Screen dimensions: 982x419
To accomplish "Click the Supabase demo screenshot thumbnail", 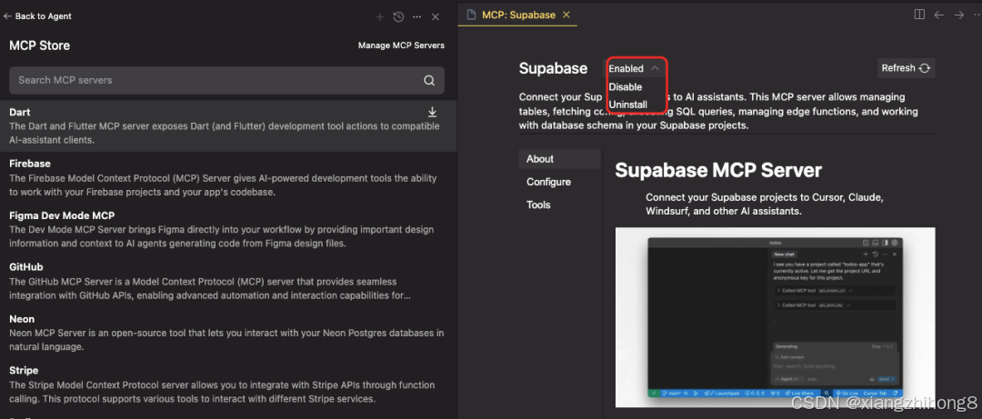I will (776, 317).
